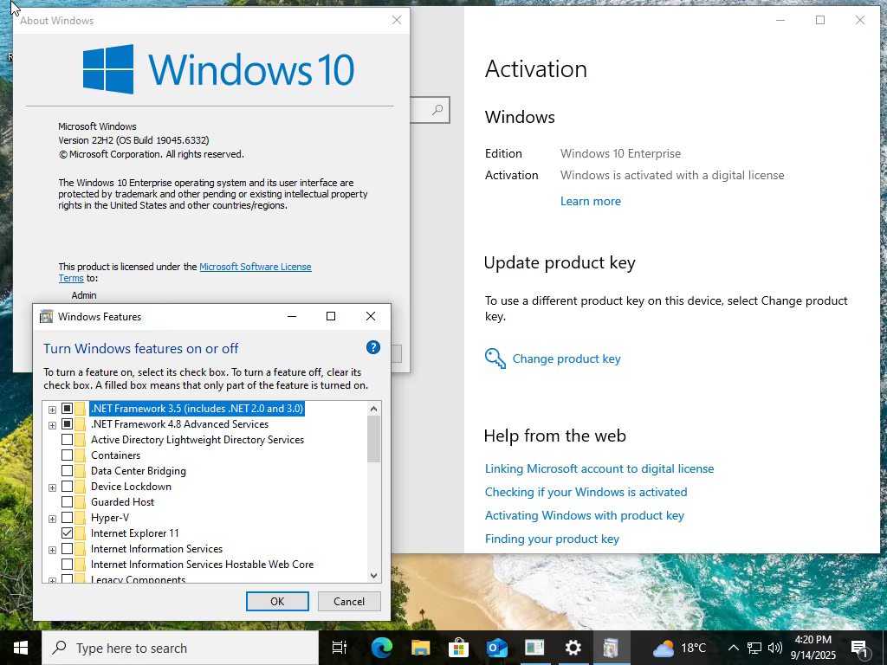Maximize the Windows Features window
Image resolution: width=887 pixels, height=665 pixels.
(331, 316)
